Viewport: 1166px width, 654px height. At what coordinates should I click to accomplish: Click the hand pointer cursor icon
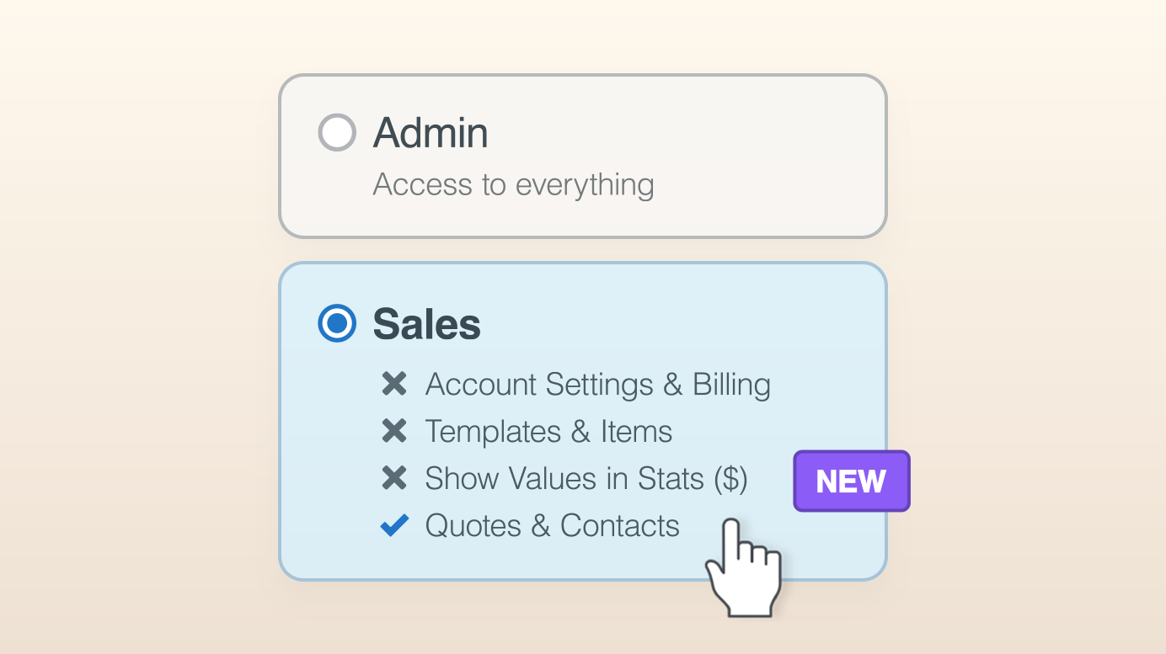[743, 568]
